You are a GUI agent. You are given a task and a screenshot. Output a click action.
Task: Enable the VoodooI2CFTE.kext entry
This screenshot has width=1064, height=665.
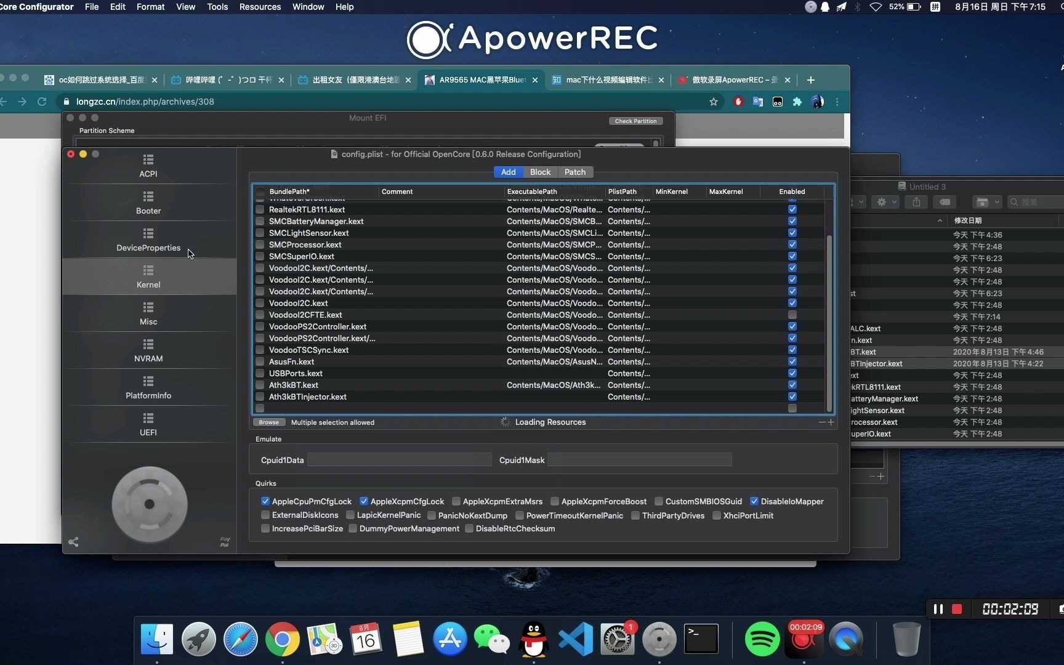(x=792, y=315)
